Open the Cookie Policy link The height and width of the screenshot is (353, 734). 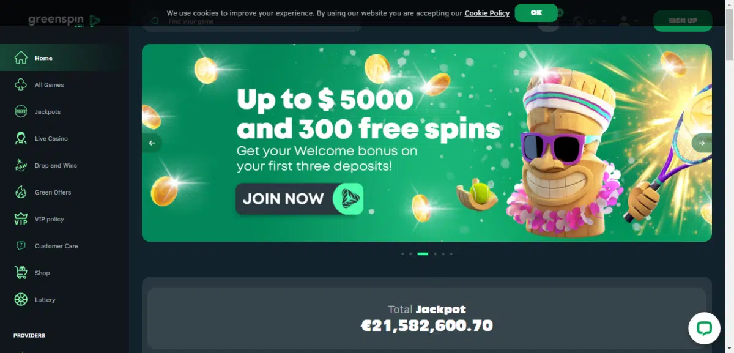point(487,13)
